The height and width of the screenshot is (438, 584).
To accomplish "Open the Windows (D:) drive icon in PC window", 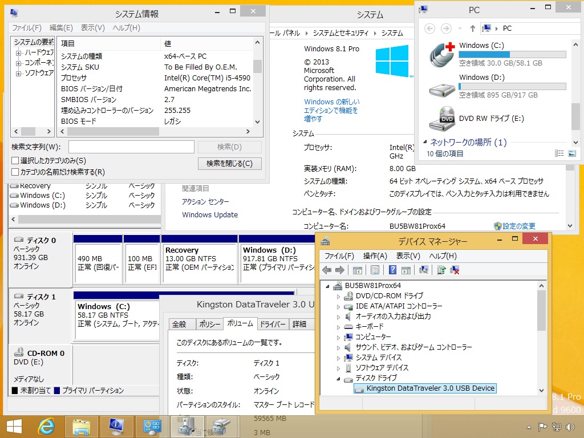I will click(x=442, y=90).
